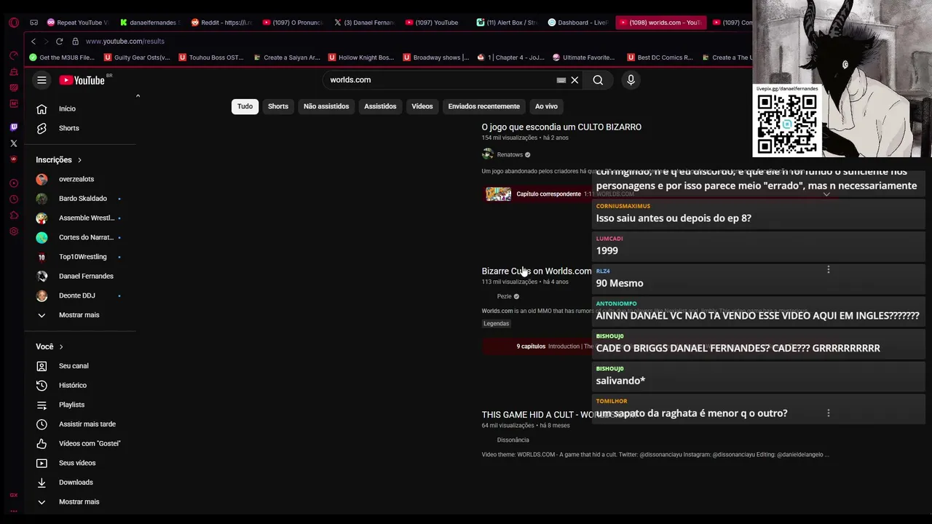
Task: Switch to the Alert Box browser tab
Action: pos(507,23)
